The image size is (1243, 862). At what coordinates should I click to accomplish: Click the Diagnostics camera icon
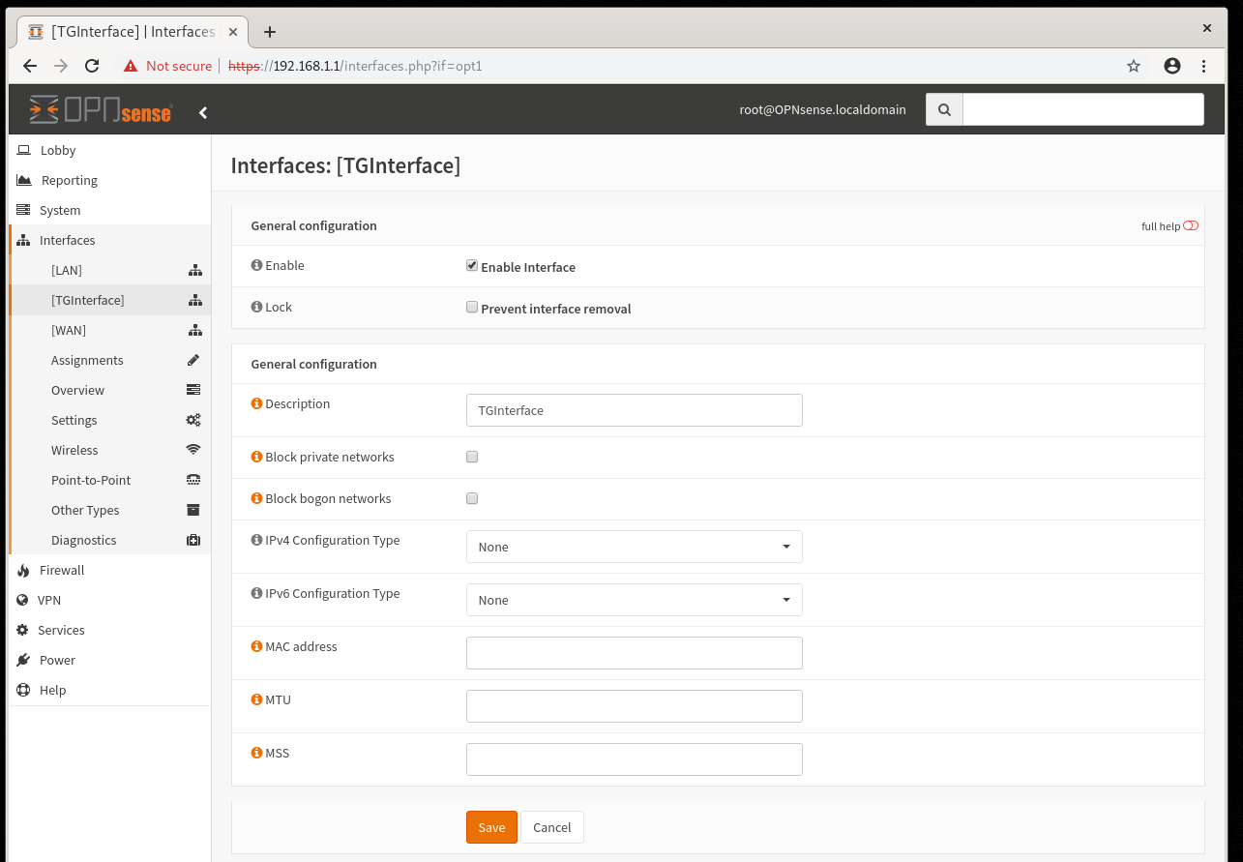click(192, 539)
